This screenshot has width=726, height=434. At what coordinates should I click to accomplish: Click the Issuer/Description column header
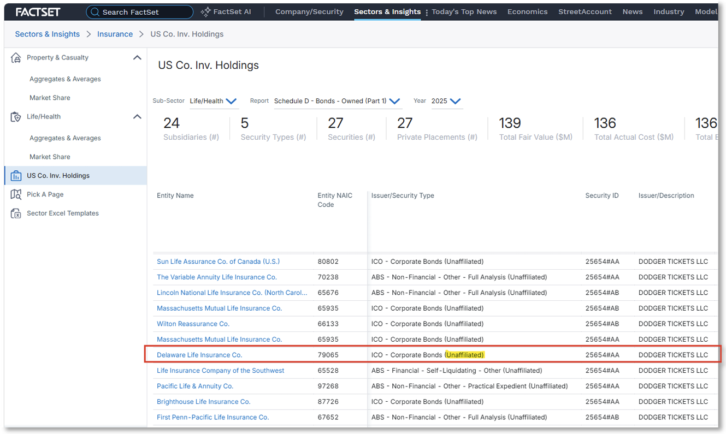coord(666,195)
